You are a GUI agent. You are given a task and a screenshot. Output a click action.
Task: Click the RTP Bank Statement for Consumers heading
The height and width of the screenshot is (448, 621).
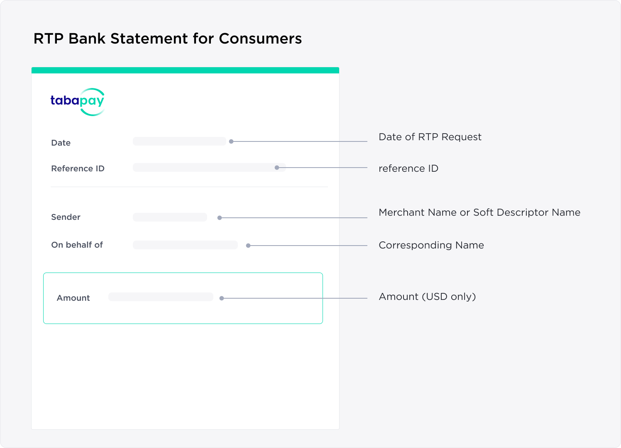168,39
